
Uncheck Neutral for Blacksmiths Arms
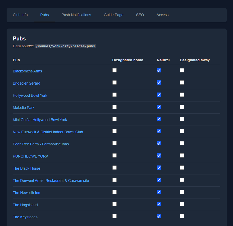(159, 70)
